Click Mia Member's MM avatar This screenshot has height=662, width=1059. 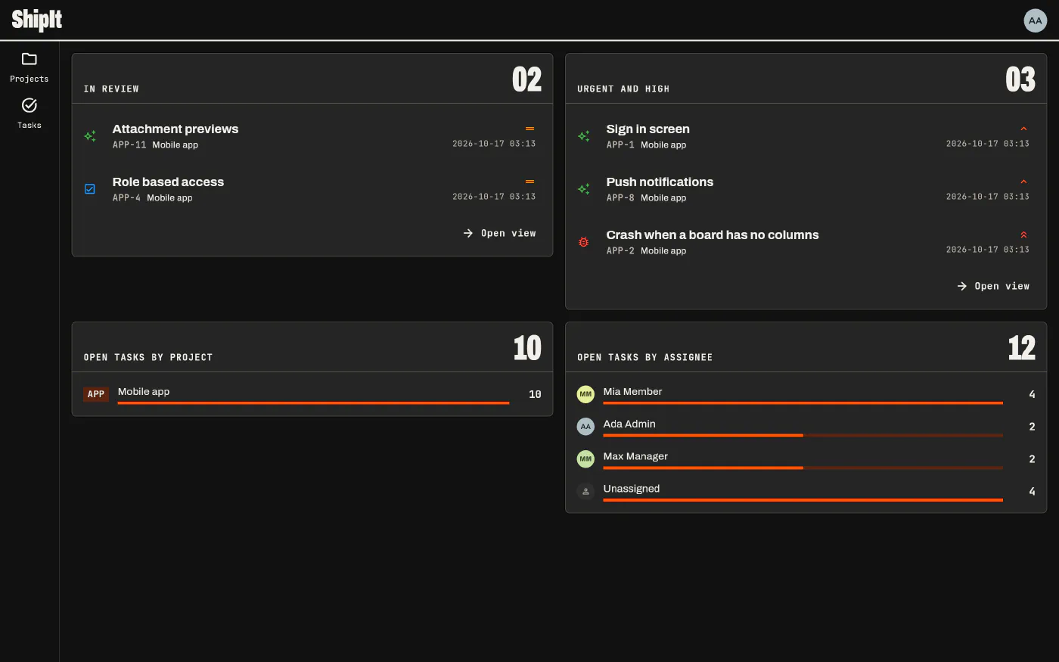click(x=585, y=394)
